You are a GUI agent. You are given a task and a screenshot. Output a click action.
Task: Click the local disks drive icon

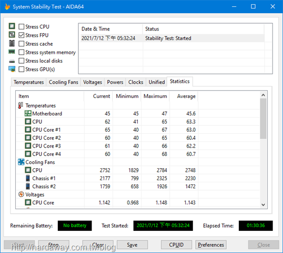(x=12, y=61)
